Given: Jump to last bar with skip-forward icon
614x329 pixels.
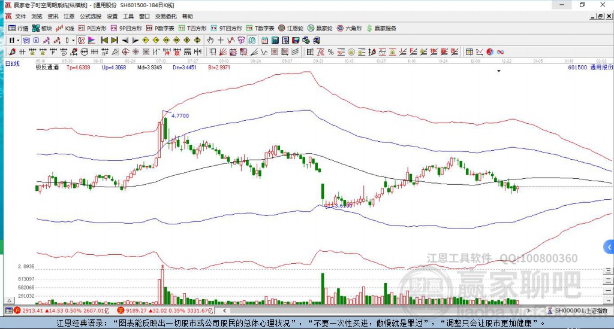Looking at the screenshot, I should point(115,40).
